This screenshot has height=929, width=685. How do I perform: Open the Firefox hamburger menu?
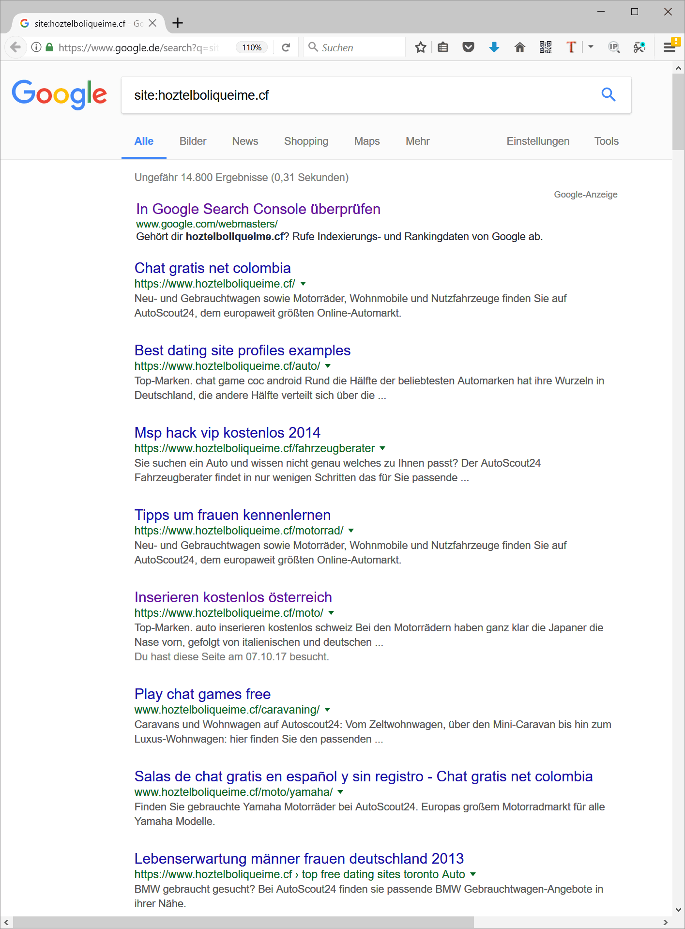click(x=670, y=47)
